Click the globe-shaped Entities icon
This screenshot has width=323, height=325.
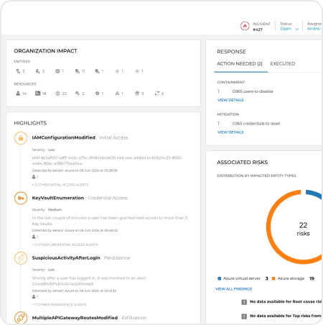57,71
